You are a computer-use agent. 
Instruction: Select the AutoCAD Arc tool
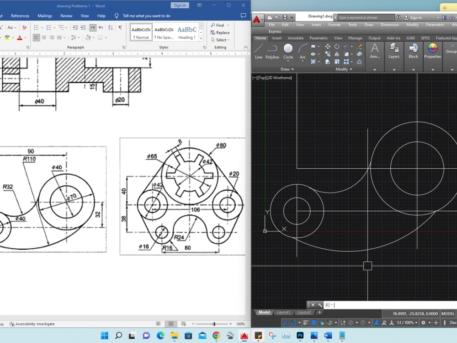[x=303, y=52]
